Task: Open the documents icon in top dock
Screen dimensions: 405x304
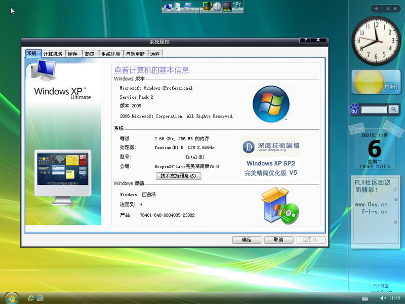Action: coord(178,7)
